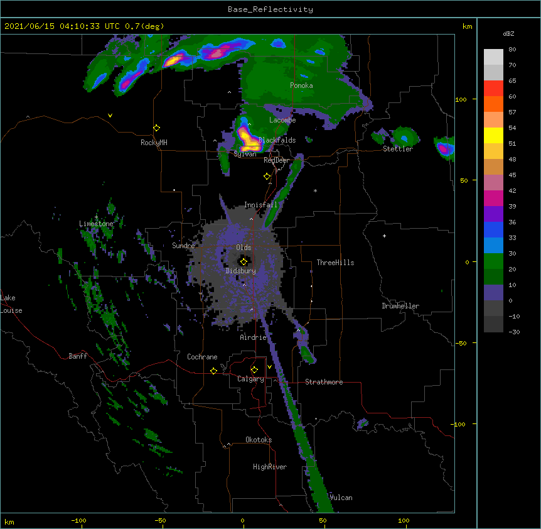The image size is (541, 529).
Task: Click the Lake Louise label
Action: pyautogui.click(x=11, y=304)
